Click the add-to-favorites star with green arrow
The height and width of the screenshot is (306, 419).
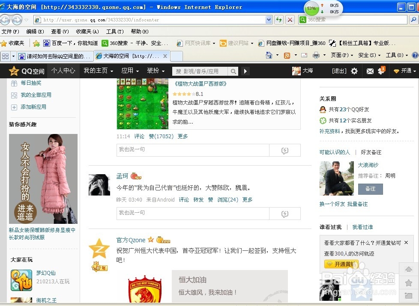[x=36, y=43]
